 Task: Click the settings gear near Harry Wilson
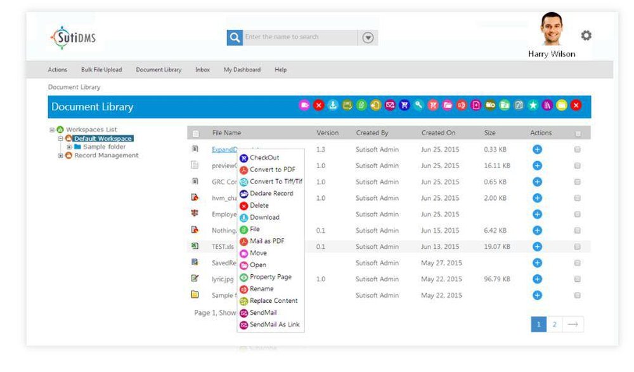click(586, 36)
